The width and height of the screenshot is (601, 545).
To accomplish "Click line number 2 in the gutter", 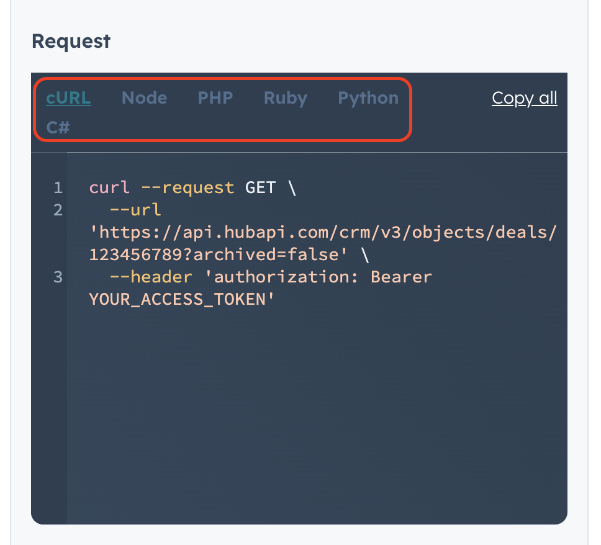I will (x=58, y=210).
